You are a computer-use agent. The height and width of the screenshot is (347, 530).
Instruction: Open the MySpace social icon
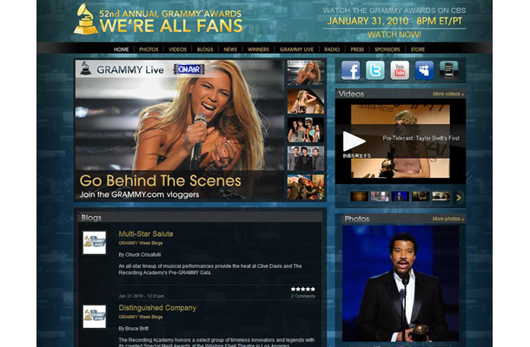tap(424, 70)
